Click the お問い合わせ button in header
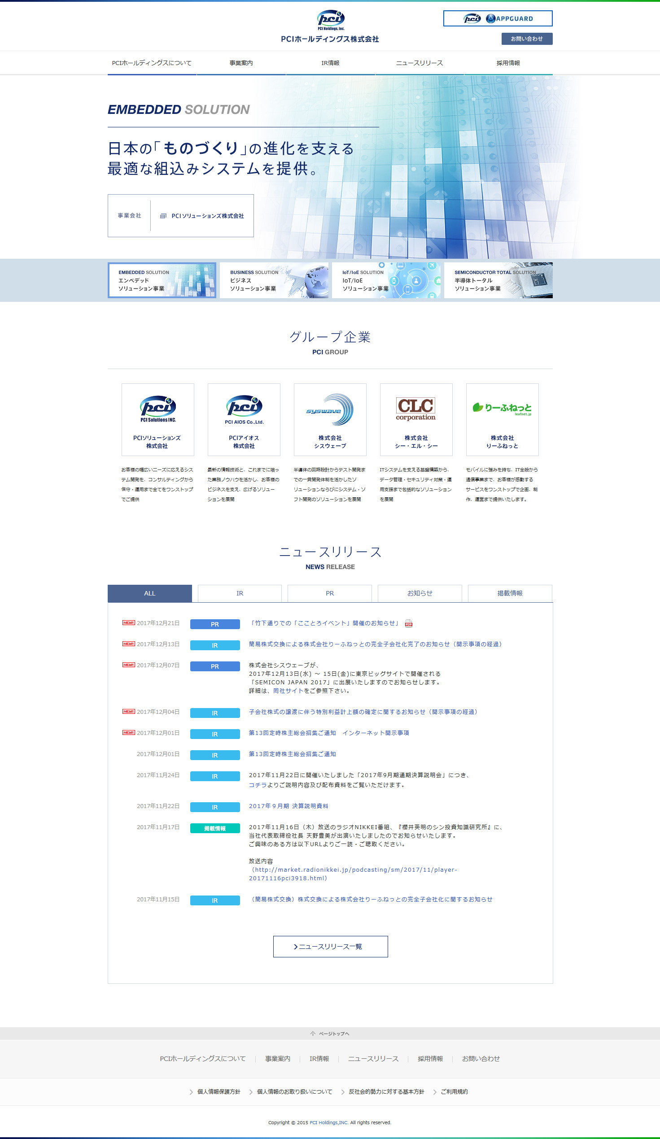 527,39
